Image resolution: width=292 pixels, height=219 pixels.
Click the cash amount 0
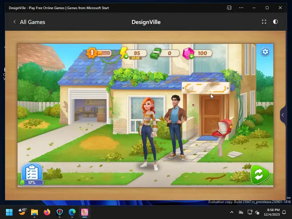click(x=169, y=53)
